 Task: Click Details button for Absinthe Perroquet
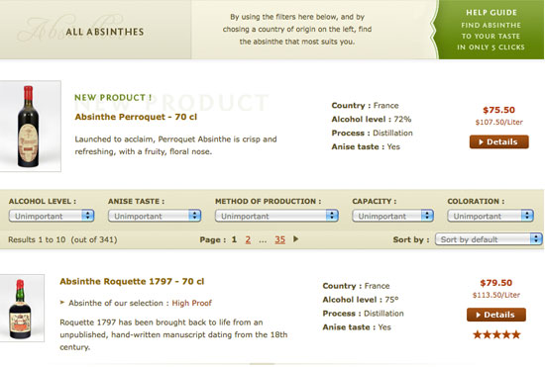pos(498,141)
